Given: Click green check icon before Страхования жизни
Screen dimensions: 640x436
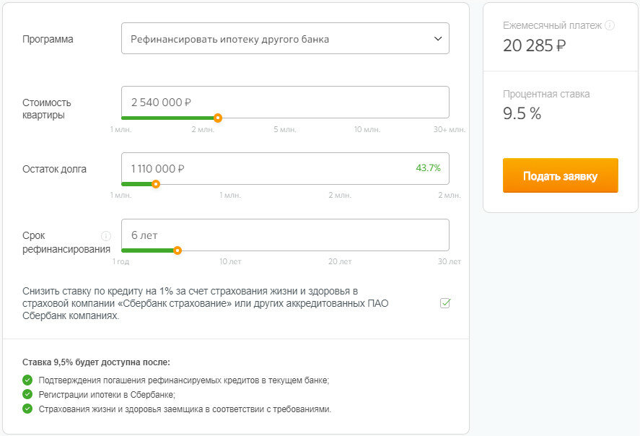Looking at the screenshot, I should point(27,409).
